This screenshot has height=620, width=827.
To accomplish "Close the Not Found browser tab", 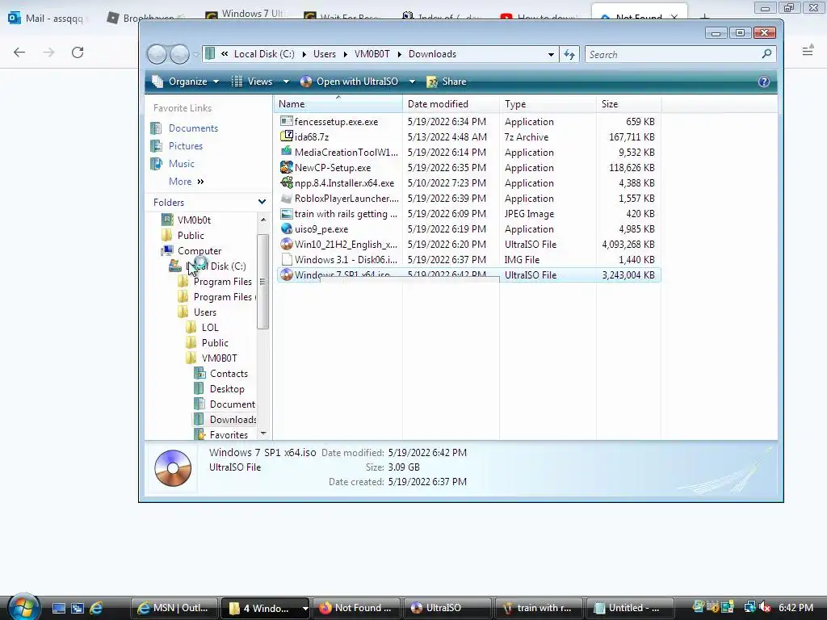I will (674, 18).
